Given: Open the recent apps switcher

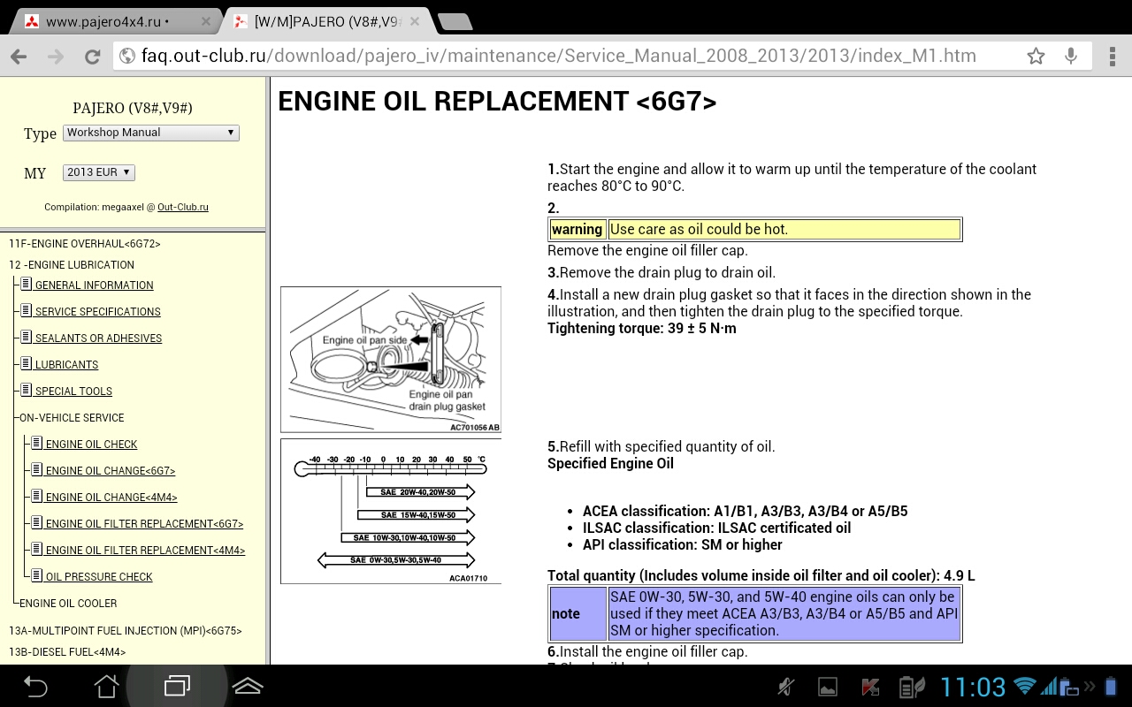Looking at the screenshot, I should (177, 686).
